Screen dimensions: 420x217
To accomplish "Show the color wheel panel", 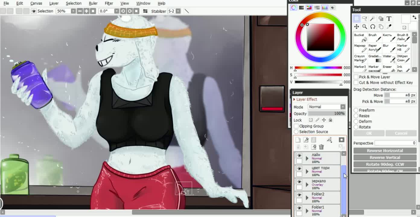I will tap(294, 8).
